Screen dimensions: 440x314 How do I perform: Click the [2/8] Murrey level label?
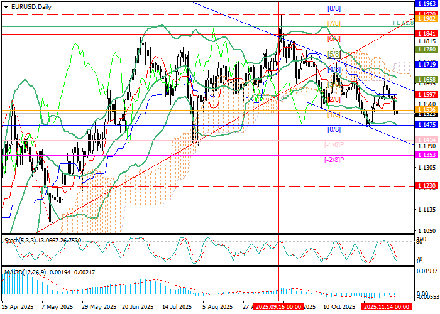pos(334,99)
